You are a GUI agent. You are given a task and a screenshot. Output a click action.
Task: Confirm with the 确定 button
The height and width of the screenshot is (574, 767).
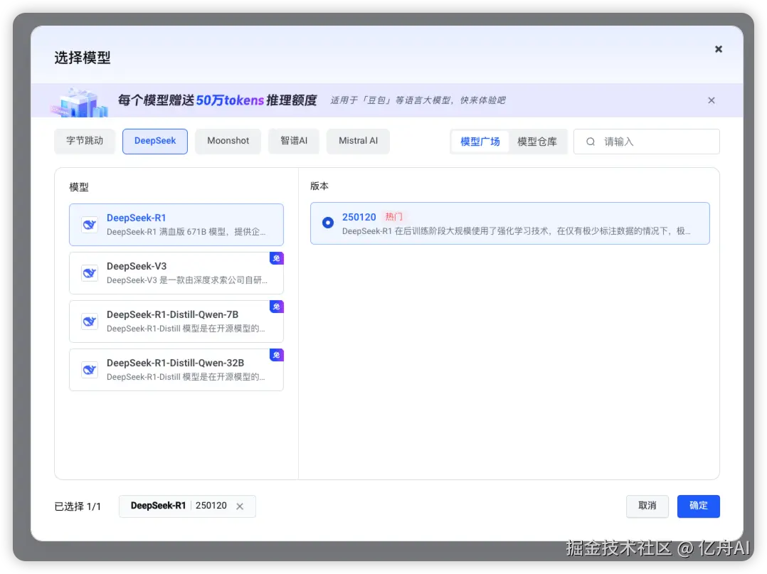point(698,506)
